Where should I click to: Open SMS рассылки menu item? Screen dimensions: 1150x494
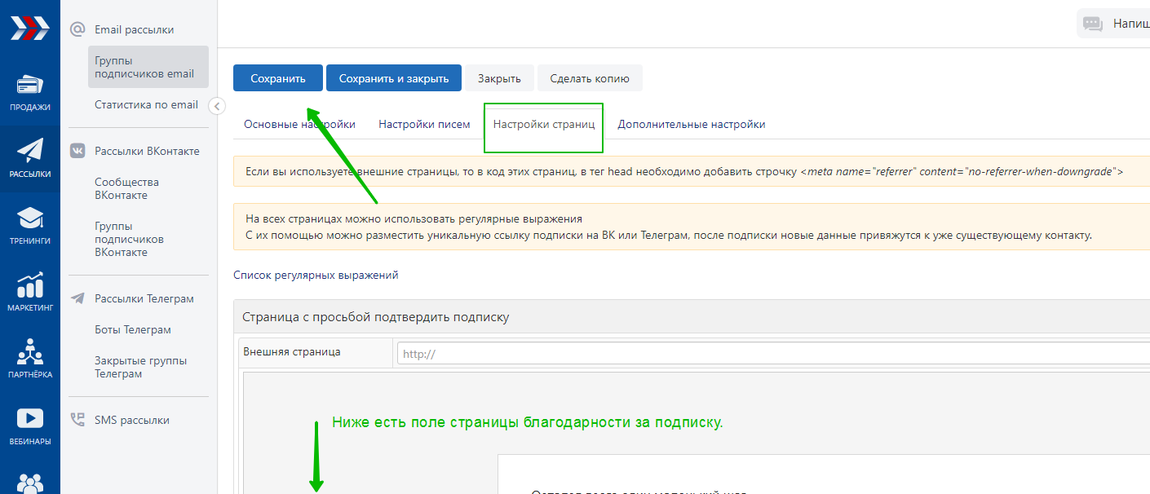pyautogui.click(x=132, y=420)
